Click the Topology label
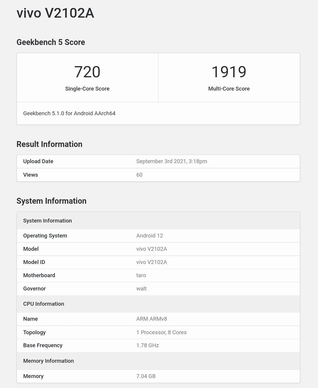The height and width of the screenshot is (388, 318). pyautogui.click(x=34, y=332)
